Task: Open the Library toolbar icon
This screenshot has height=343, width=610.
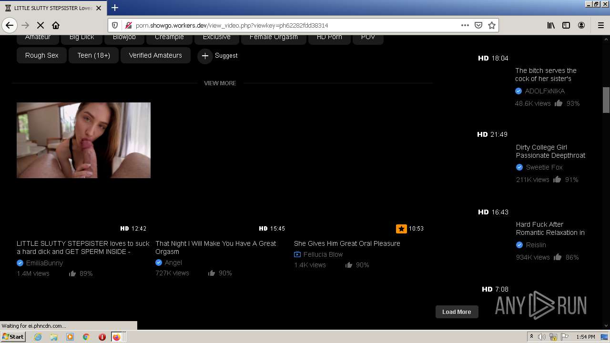Action: click(551, 25)
